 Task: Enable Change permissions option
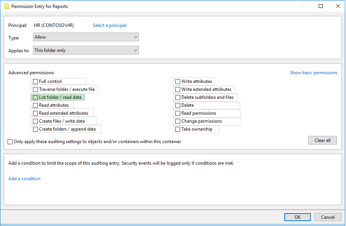pyautogui.click(x=178, y=121)
